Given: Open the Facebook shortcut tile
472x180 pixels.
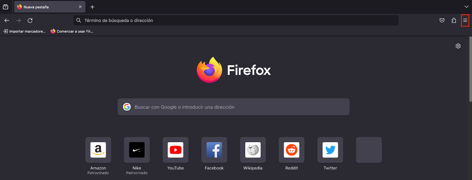Looking at the screenshot, I should [214, 150].
